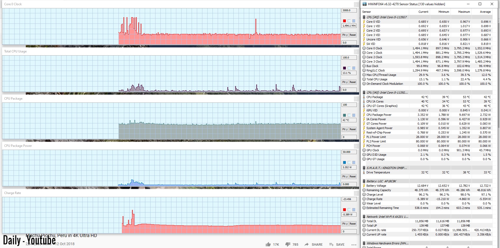This screenshot has width=500, height=248.
Task: Click the lightning icon beside Core 0 VID
Action: click(x=364, y=22)
